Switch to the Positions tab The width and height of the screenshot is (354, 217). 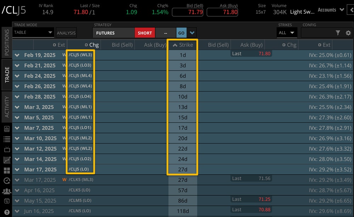tap(7, 43)
